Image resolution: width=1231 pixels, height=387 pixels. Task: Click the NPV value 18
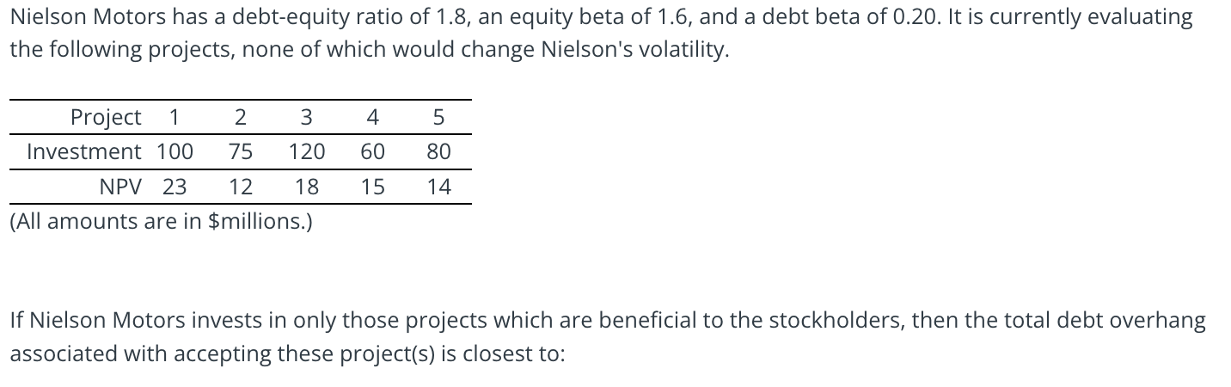point(307,187)
